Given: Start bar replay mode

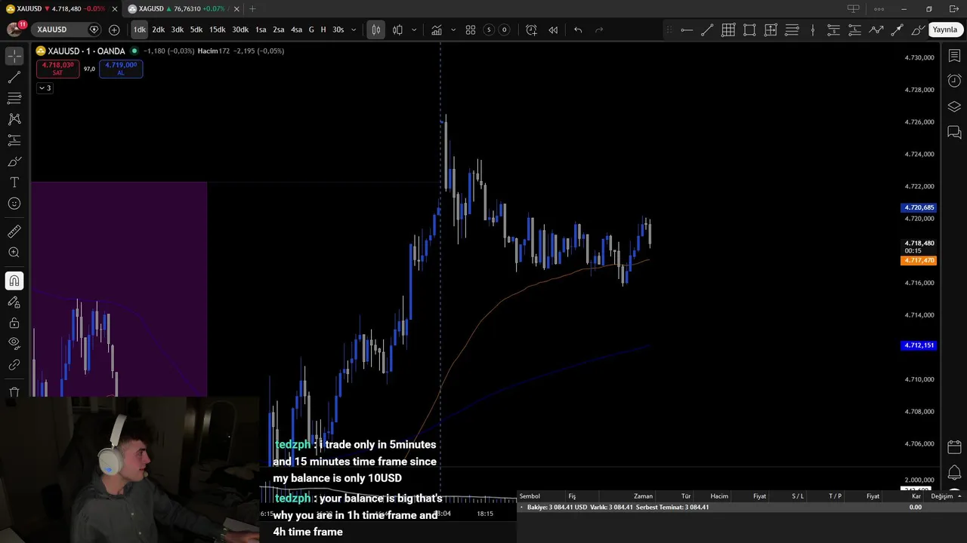Looking at the screenshot, I should point(553,29).
